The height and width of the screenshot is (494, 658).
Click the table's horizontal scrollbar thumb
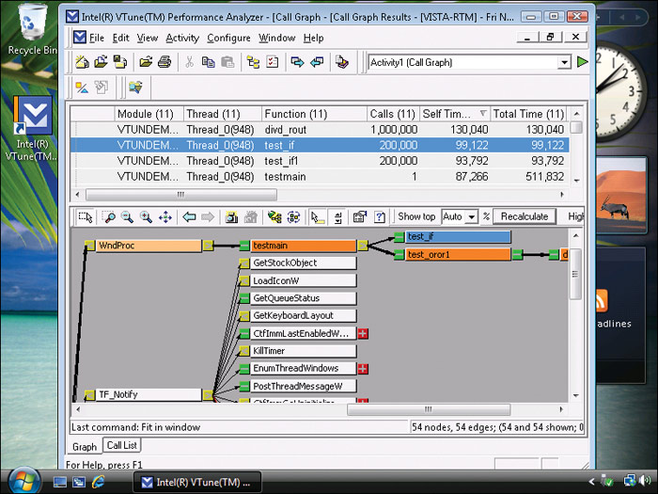click(x=181, y=195)
